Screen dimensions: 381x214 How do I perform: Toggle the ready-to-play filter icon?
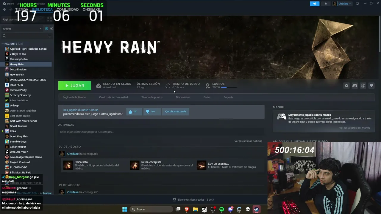pos(51,29)
